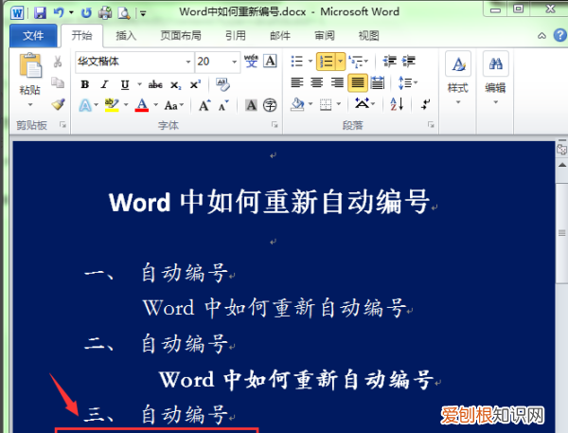568x433 pixels.
Task: Apply the red font color A
Action: [142, 105]
